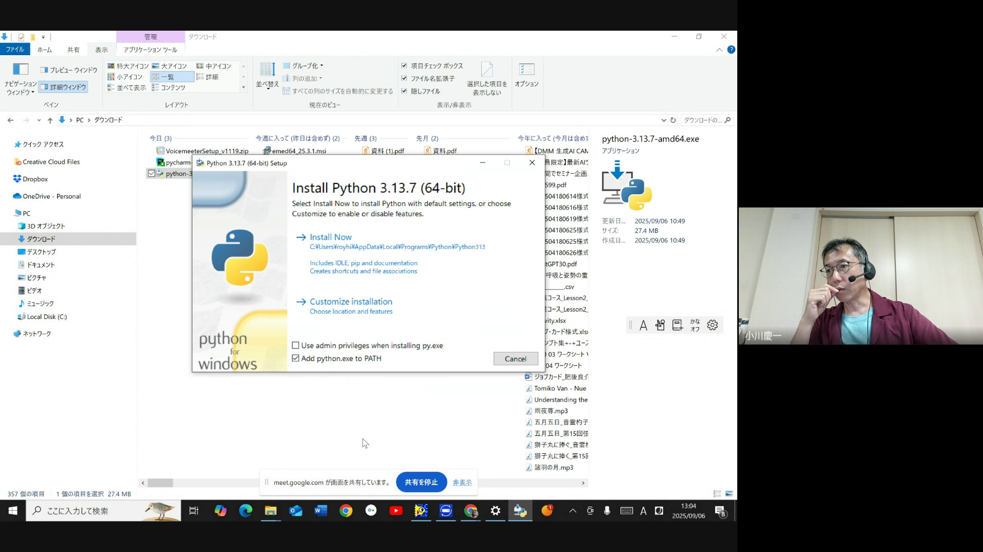Click the IME toolbar settings gear
Viewport: 983px width, 552px height.
click(712, 325)
